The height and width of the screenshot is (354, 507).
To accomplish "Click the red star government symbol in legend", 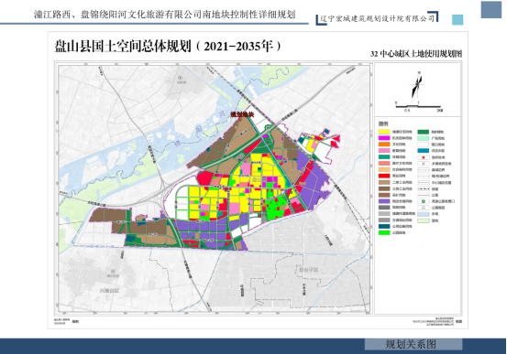I will click(424, 157).
